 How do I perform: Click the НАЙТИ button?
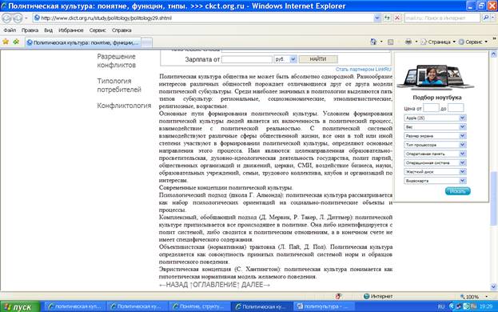[x=318, y=59]
